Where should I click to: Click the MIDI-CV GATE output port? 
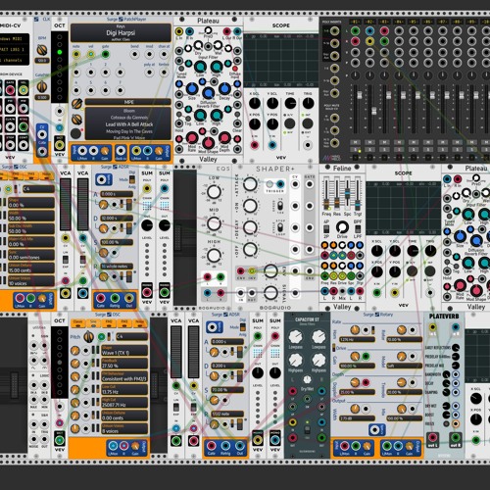click(10, 90)
